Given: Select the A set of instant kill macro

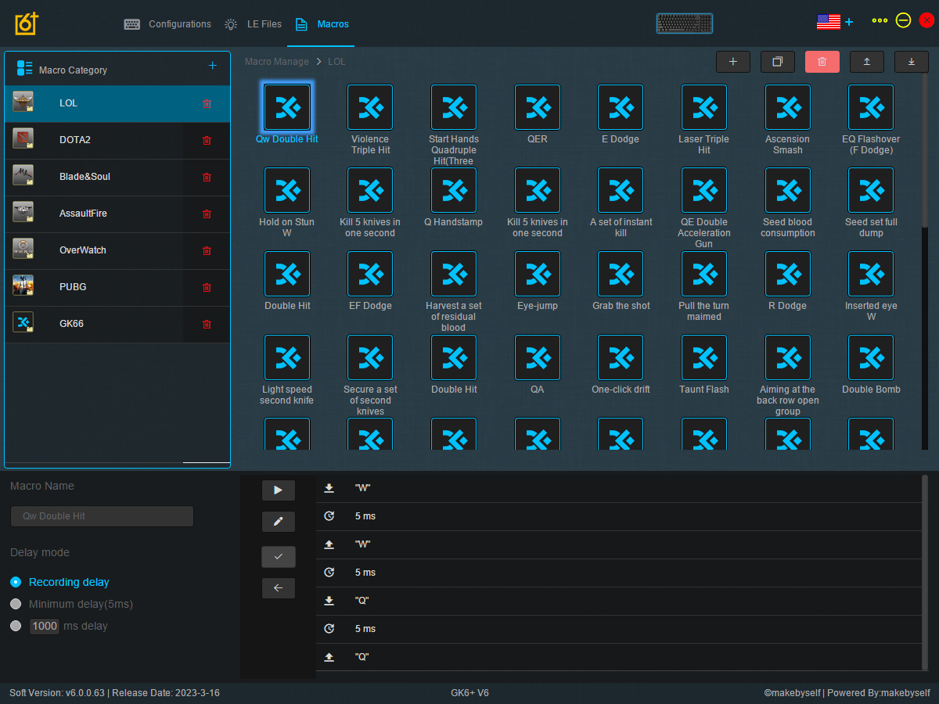Looking at the screenshot, I should (x=621, y=190).
